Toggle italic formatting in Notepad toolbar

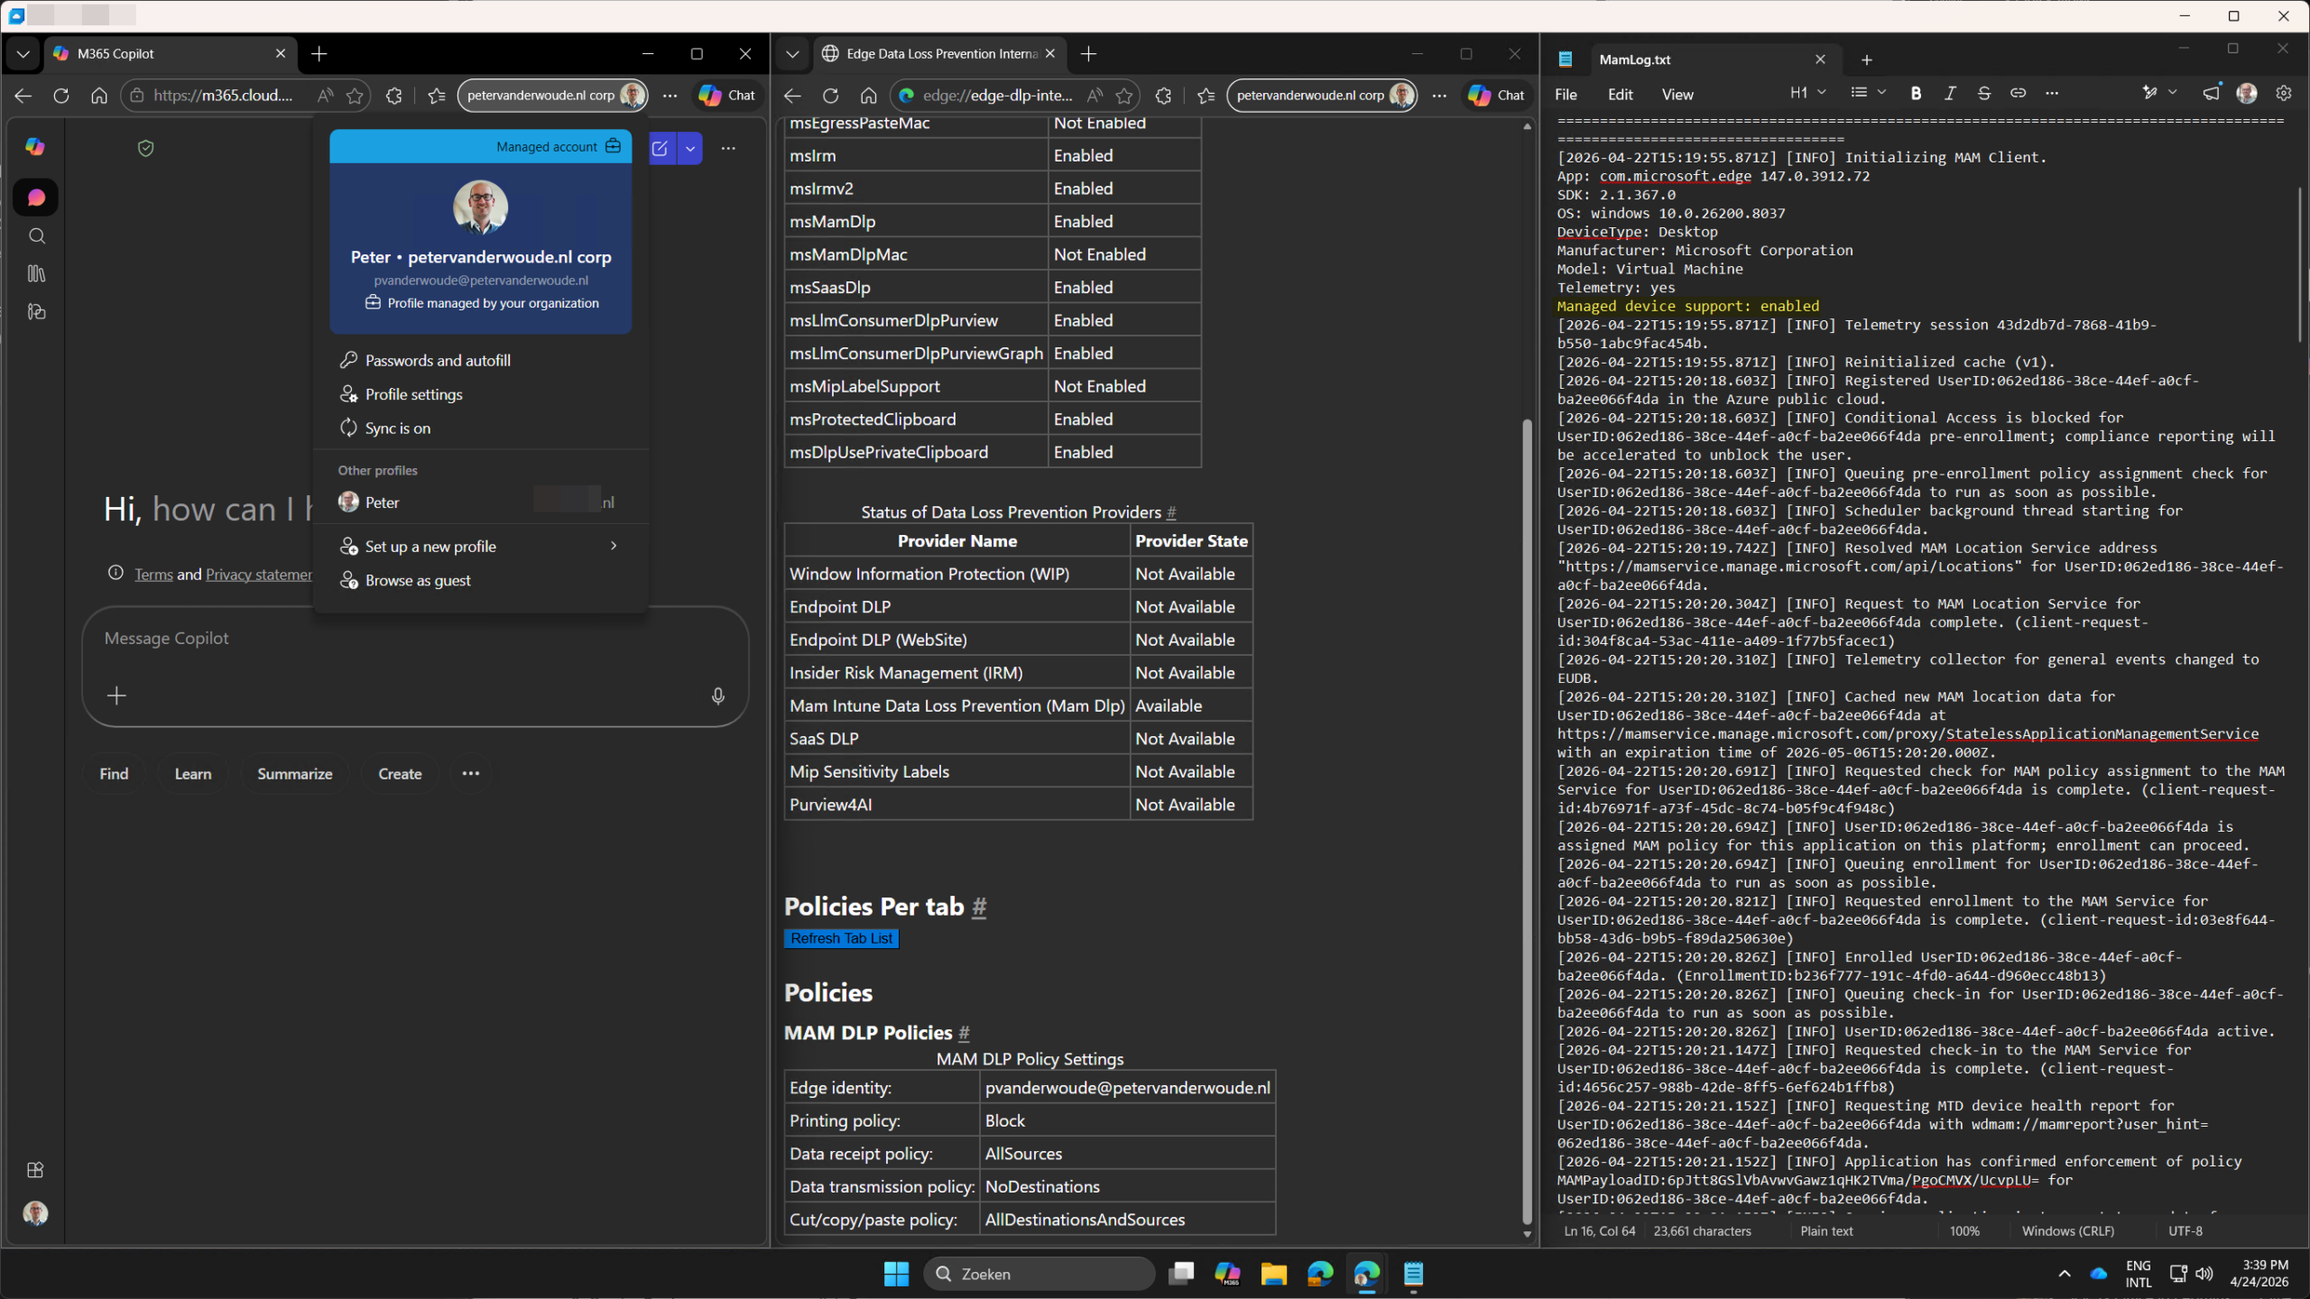[x=1950, y=93]
